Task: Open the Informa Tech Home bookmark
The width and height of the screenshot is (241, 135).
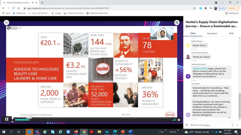Action: coord(74,13)
